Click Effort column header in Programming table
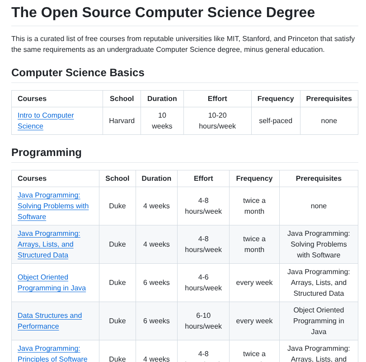366x362 pixels. [x=203, y=179]
